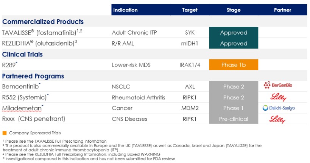Click the Partnered Programs section heading

click(33, 76)
